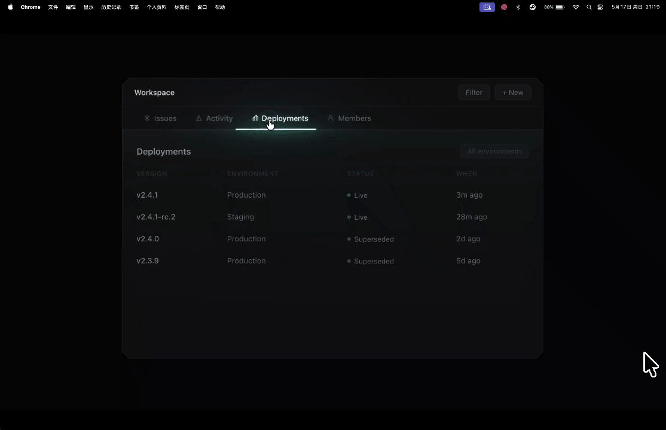
Task: Open Spotlight search magnifier
Action: (x=589, y=7)
